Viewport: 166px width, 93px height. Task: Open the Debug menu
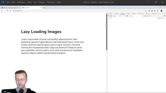point(41,2)
